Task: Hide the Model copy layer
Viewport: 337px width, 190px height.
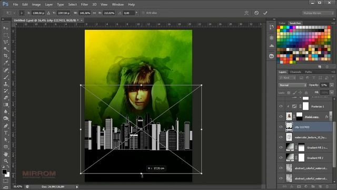Action: (x=281, y=117)
